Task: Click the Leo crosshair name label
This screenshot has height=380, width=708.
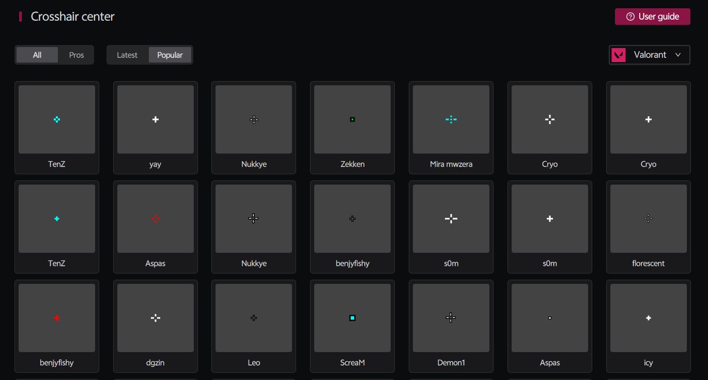Action: (254, 363)
